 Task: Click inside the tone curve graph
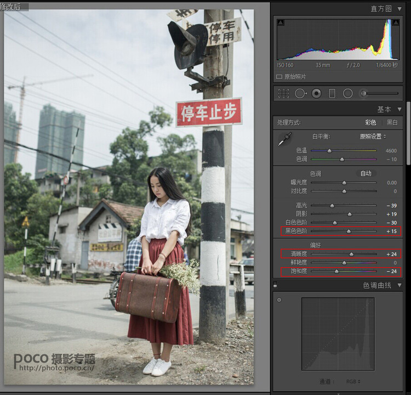click(338, 334)
